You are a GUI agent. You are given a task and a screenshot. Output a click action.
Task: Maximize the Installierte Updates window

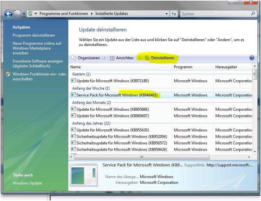coord(240,2)
